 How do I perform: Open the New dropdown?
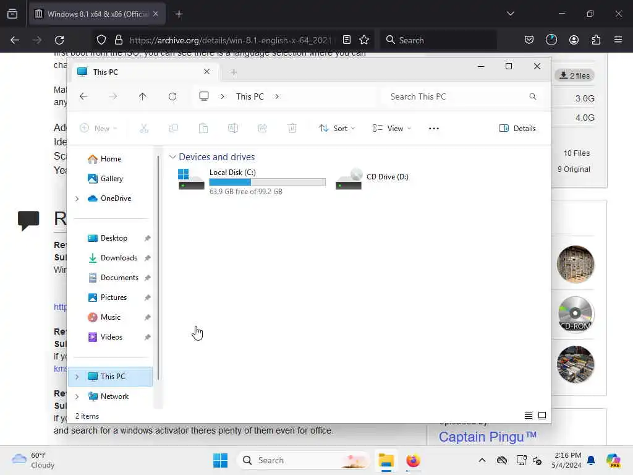tap(98, 129)
